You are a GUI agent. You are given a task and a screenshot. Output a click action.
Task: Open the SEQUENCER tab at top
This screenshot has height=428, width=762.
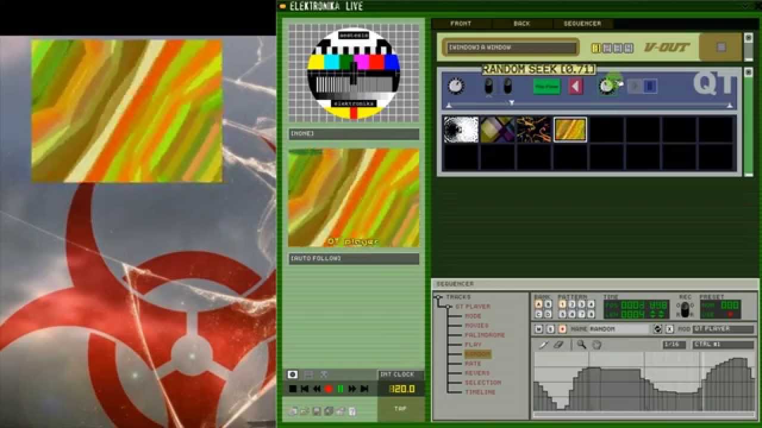[582, 24]
